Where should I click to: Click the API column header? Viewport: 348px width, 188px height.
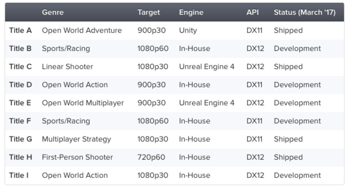[x=253, y=12]
